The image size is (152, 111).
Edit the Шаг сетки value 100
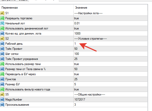pyautogui.click(x=77, y=54)
